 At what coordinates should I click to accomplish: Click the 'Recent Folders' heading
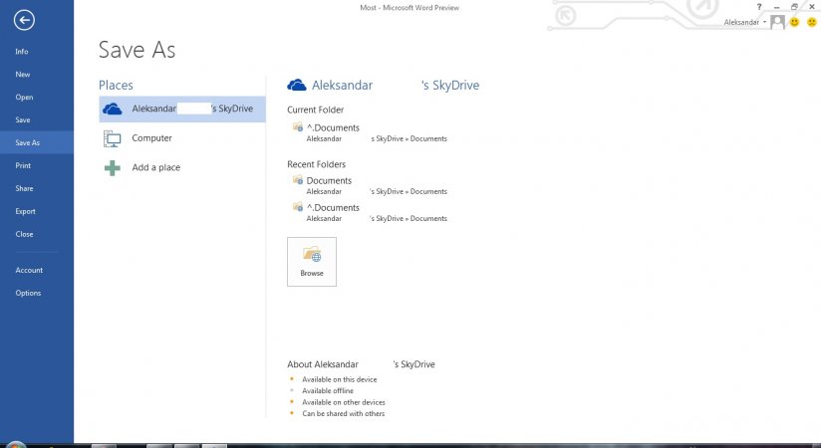tap(316, 164)
